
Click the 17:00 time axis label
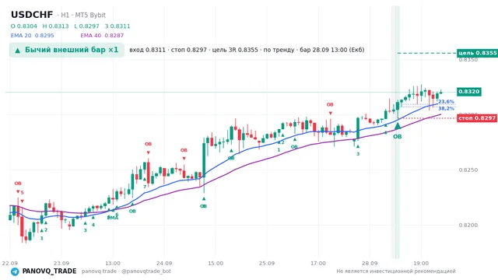click(x=318, y=263)
